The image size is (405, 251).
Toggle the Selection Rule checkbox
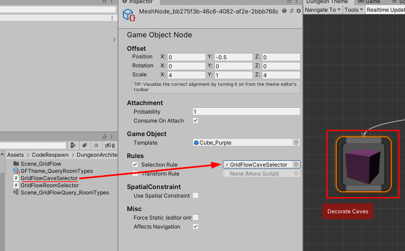click(x=135, y=164)
